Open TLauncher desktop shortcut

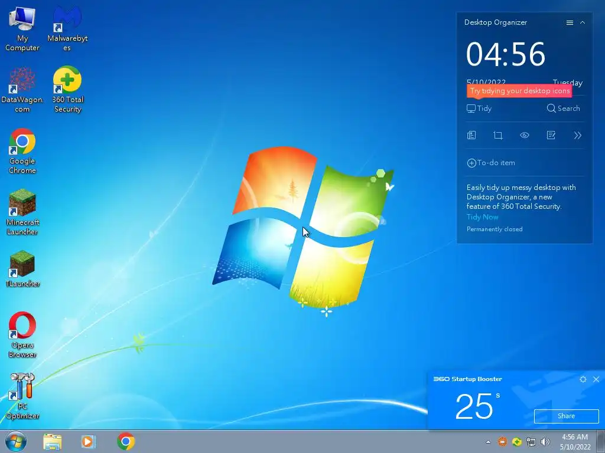point(22,269)
